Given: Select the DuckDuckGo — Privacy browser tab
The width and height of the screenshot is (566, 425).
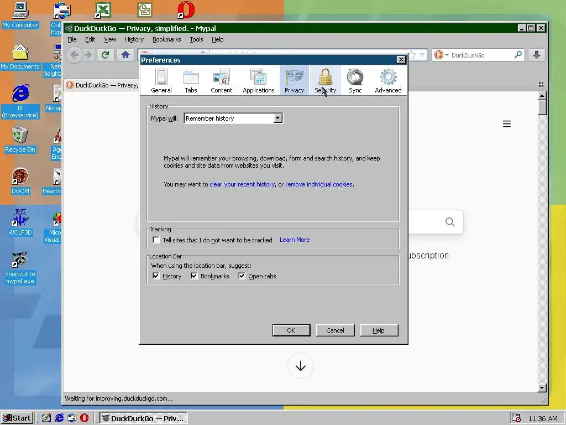Looking at the screenshot, I should point(102,85).
